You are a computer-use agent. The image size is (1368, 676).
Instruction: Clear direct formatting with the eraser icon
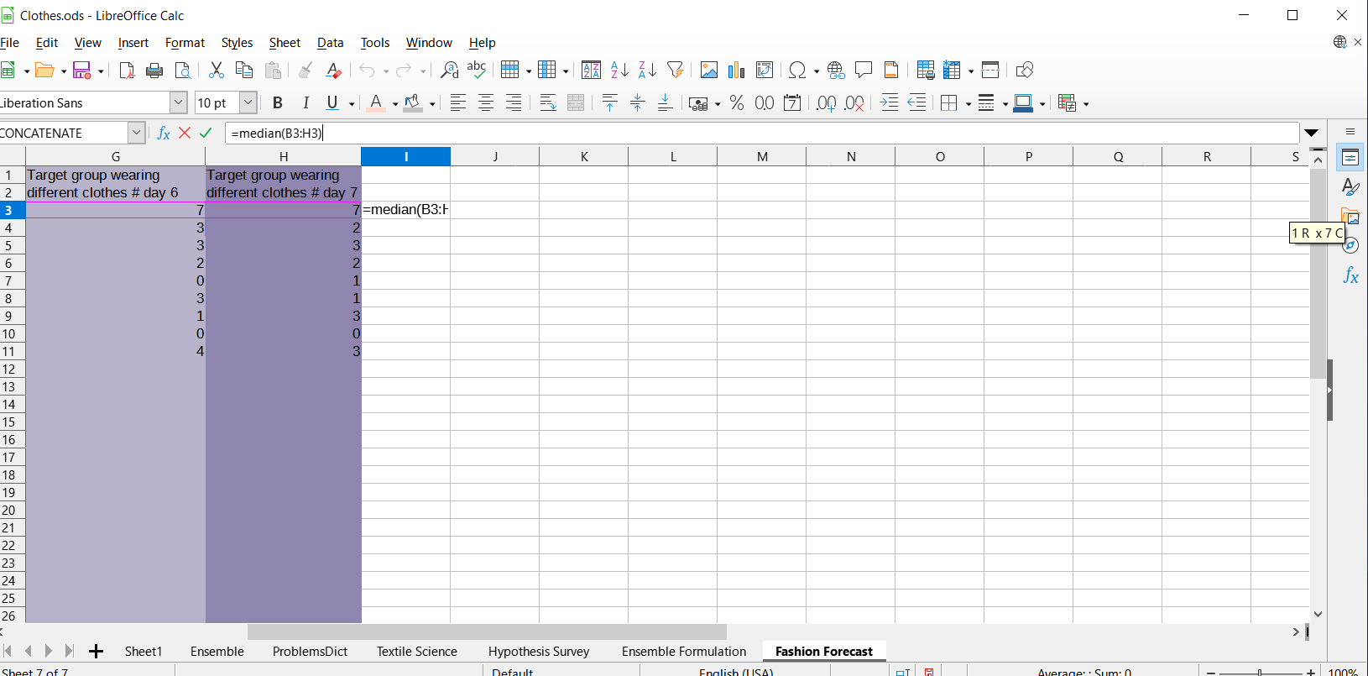(333, 71)
